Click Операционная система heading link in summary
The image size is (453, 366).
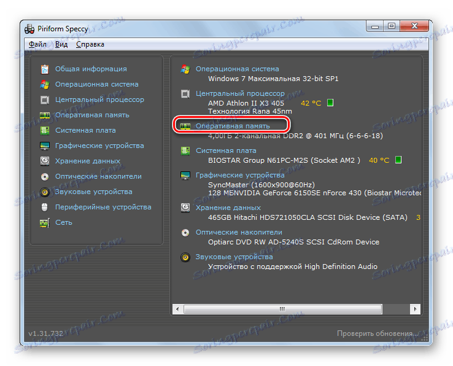point(238,69)
